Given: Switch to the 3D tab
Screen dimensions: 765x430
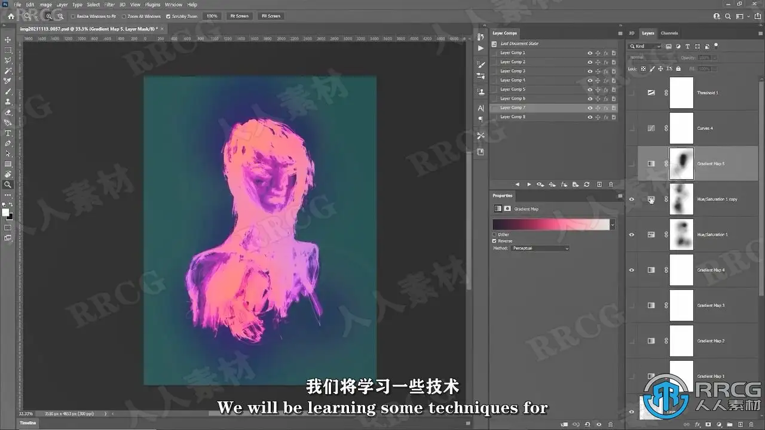Looking at the screenshot, I should (632, 33).
